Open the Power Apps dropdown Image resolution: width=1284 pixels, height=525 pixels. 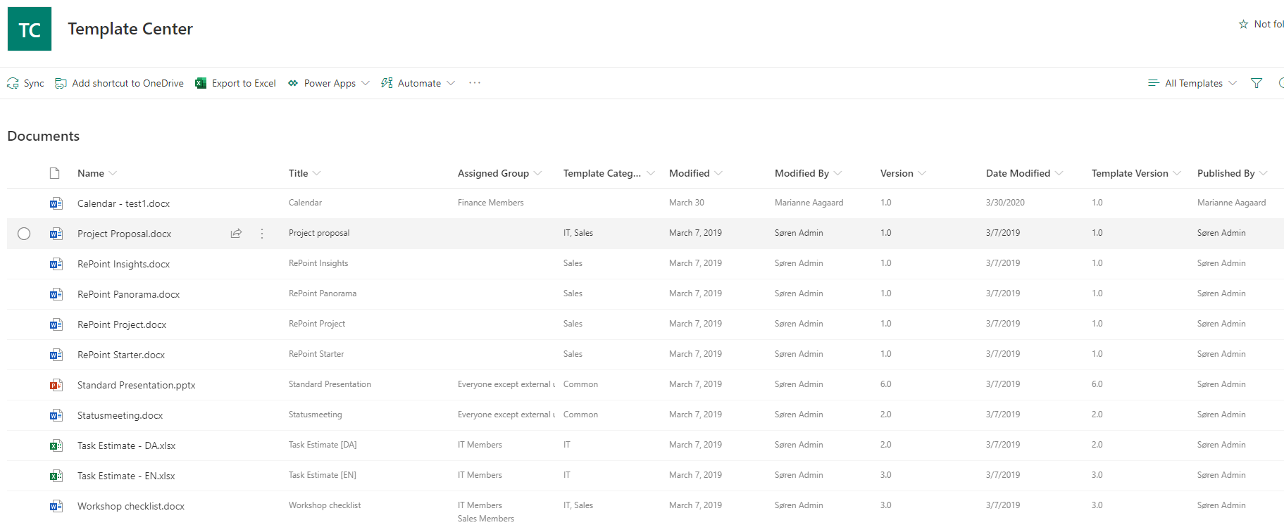pyautogui.click(x=328, y=83)
